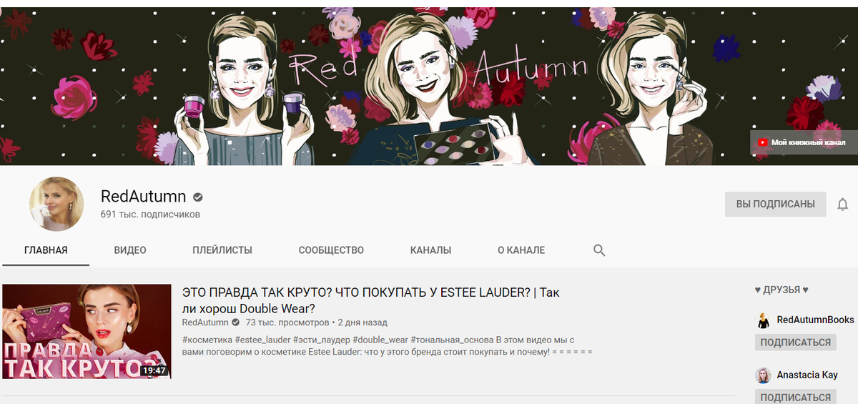858x404 pixels.
Task: Open the Estee Lauder video title
Action: pyautogui.click(x=370, y=300)
